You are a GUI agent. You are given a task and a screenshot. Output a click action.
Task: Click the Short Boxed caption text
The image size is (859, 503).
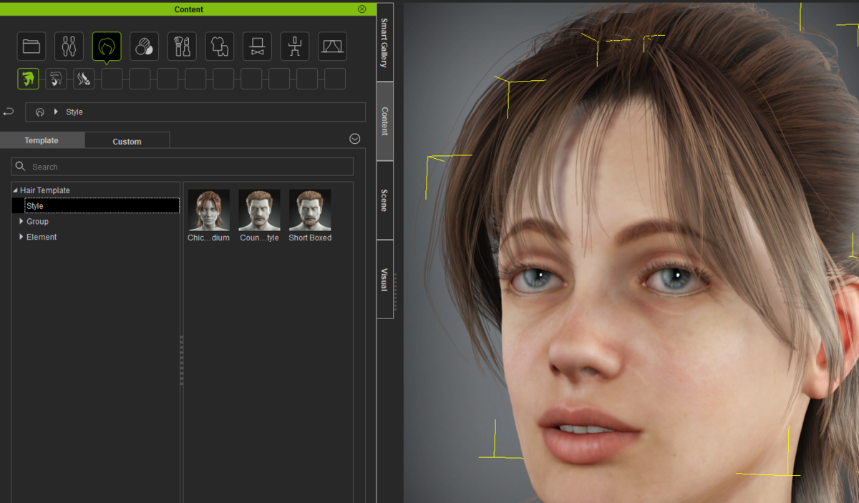[310, 238]
